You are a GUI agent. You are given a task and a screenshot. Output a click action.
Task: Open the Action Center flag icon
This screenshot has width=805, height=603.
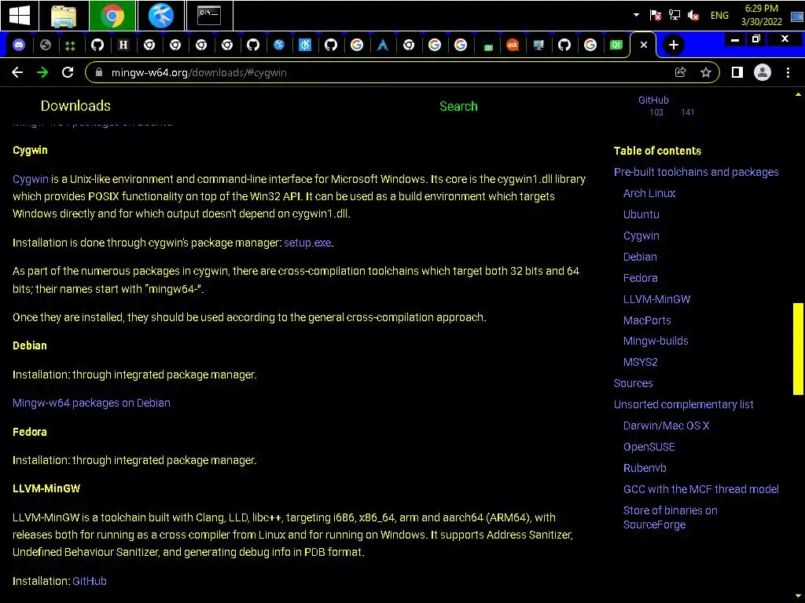pos(655,15)
